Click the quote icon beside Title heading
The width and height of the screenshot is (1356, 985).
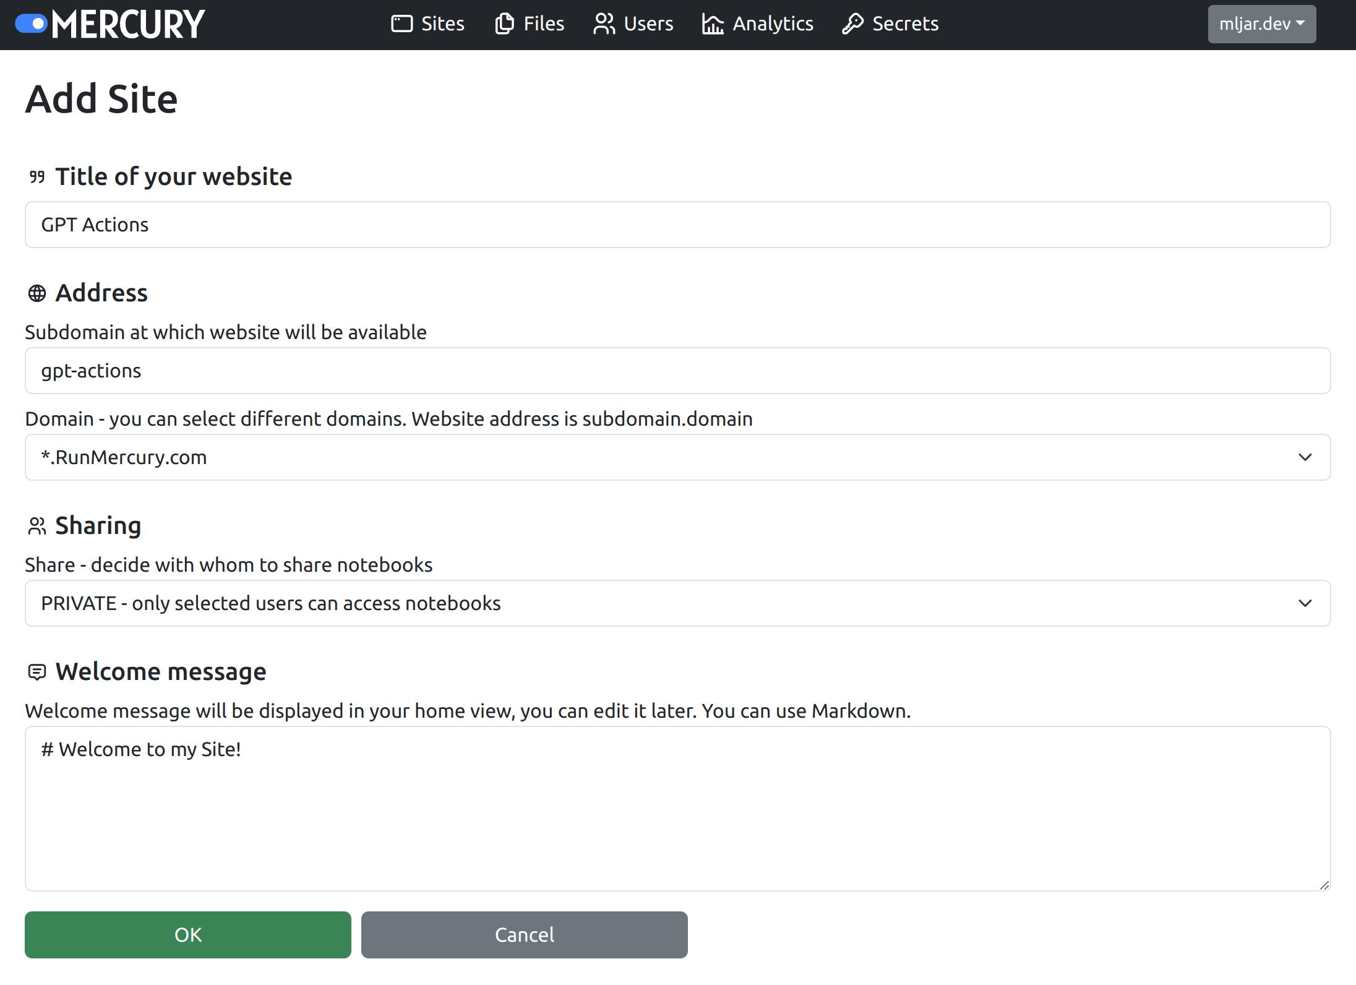pyautogui.click(x=37, y=176)
